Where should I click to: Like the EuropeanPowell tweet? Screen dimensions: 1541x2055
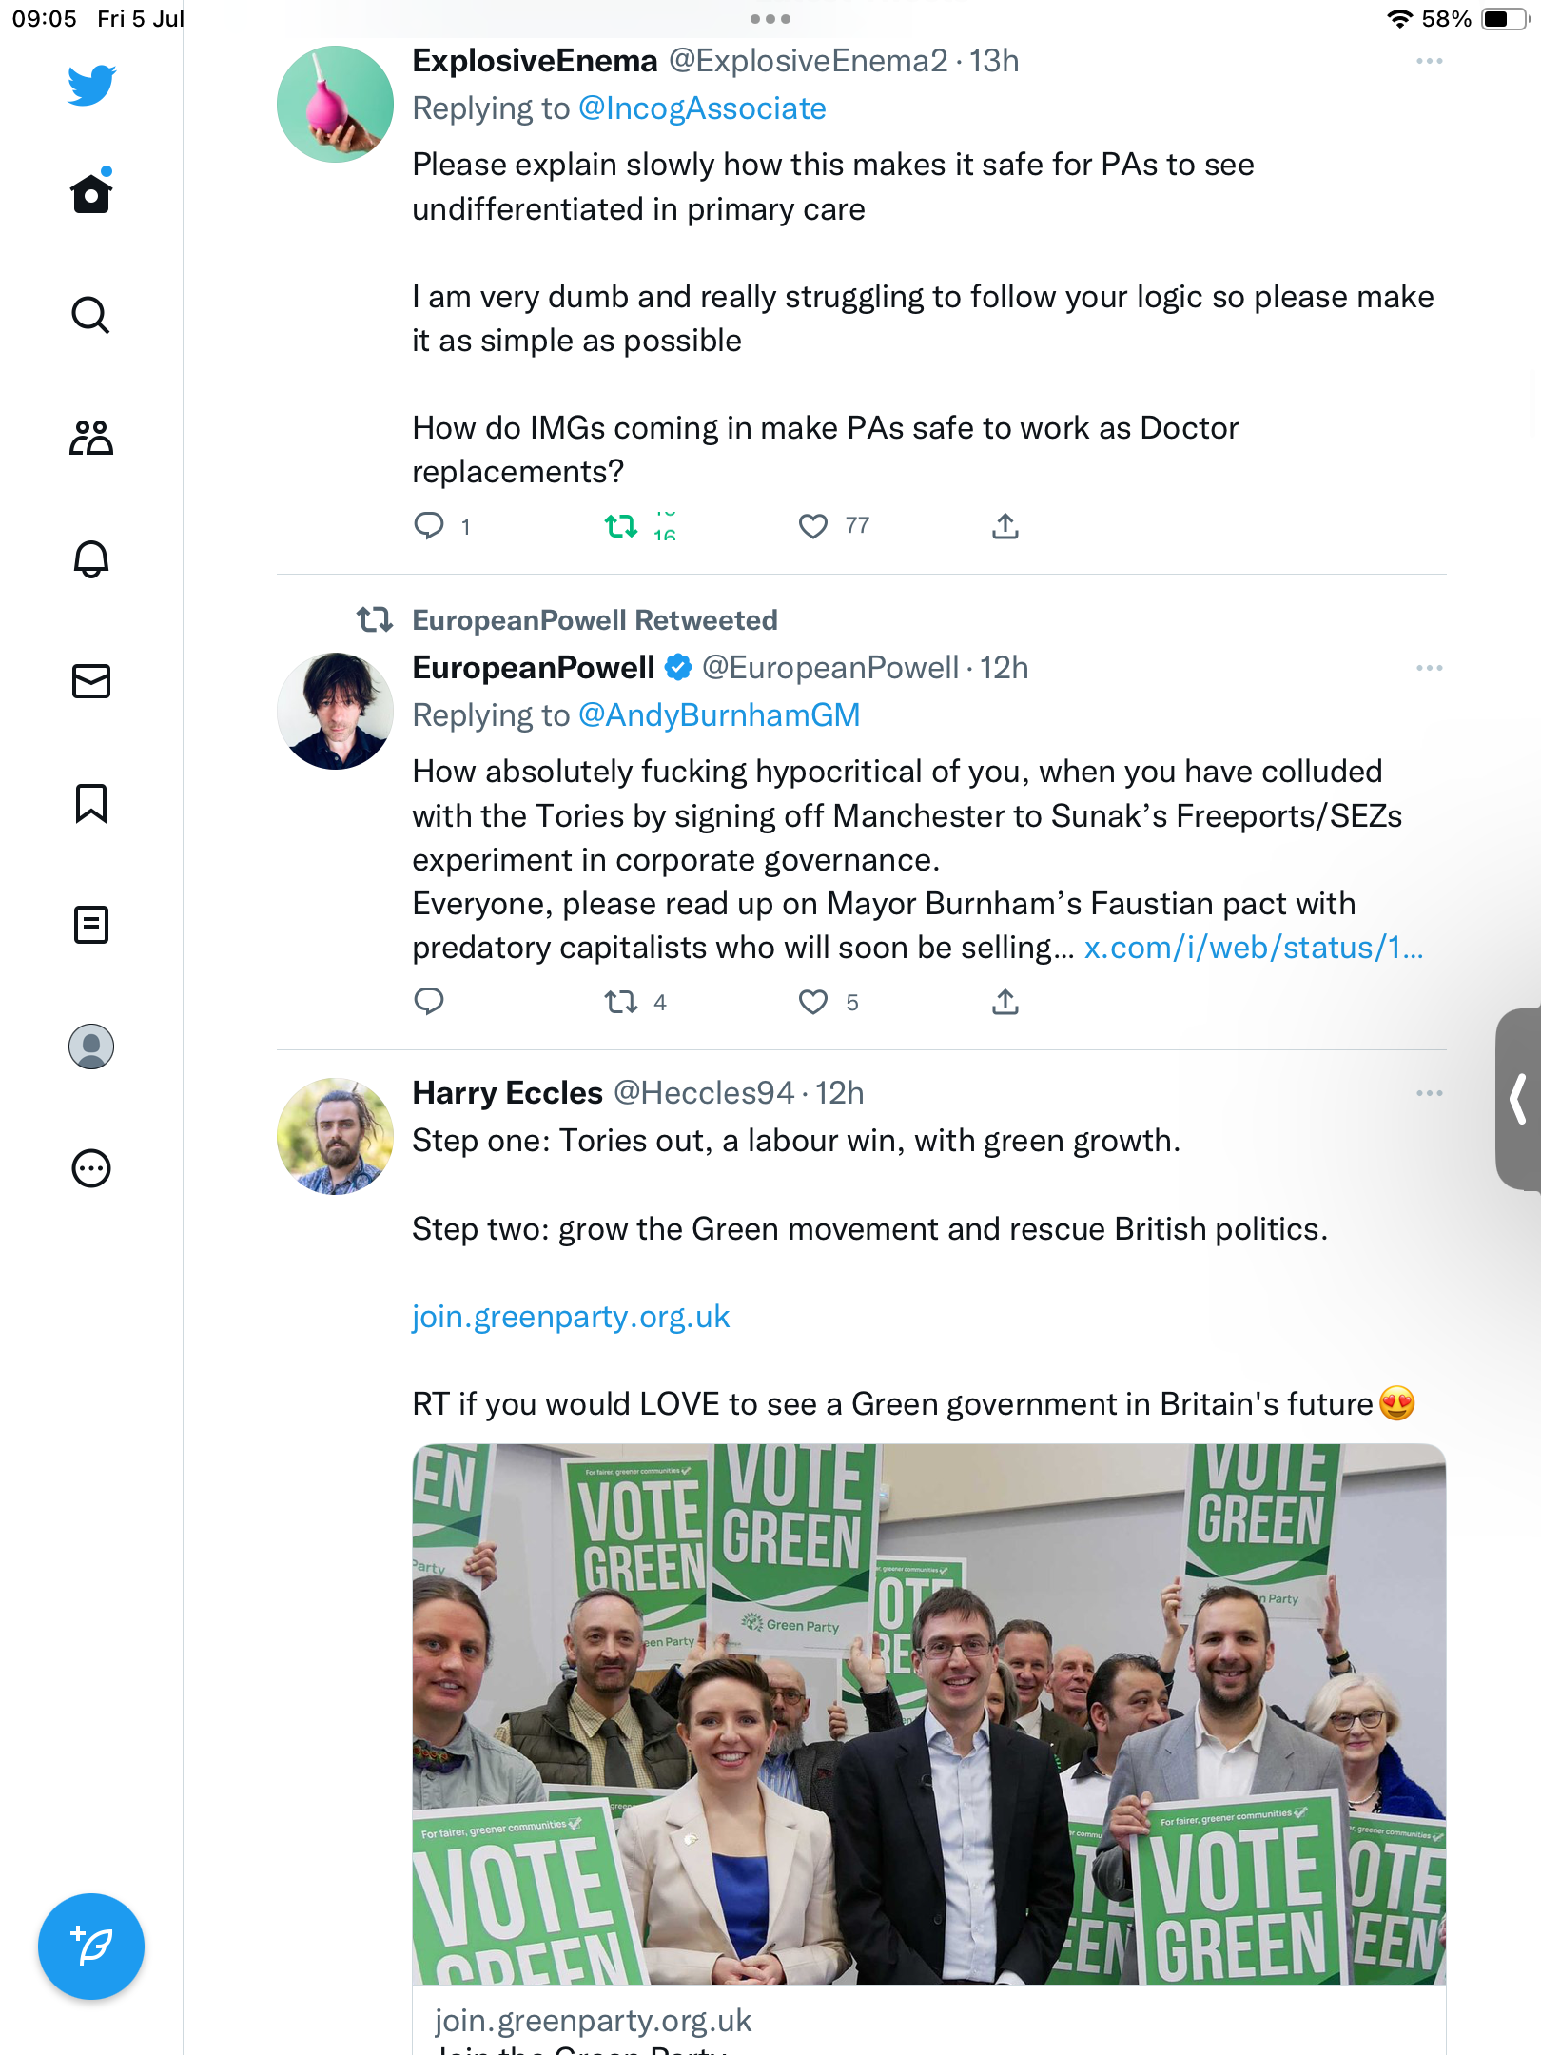coord(813,1002)
